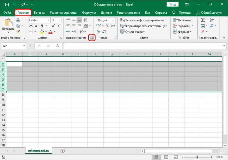Open the Name Box dropdown arrow
This screenshot has height=160, width=228.
click(x=24, y=46)
